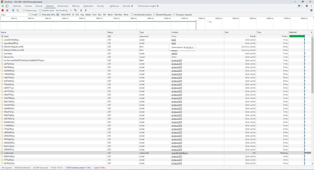The image size is (314, 170).
Task: Open DevTools settings gear in tab bar
Action: tap(307, 6)
